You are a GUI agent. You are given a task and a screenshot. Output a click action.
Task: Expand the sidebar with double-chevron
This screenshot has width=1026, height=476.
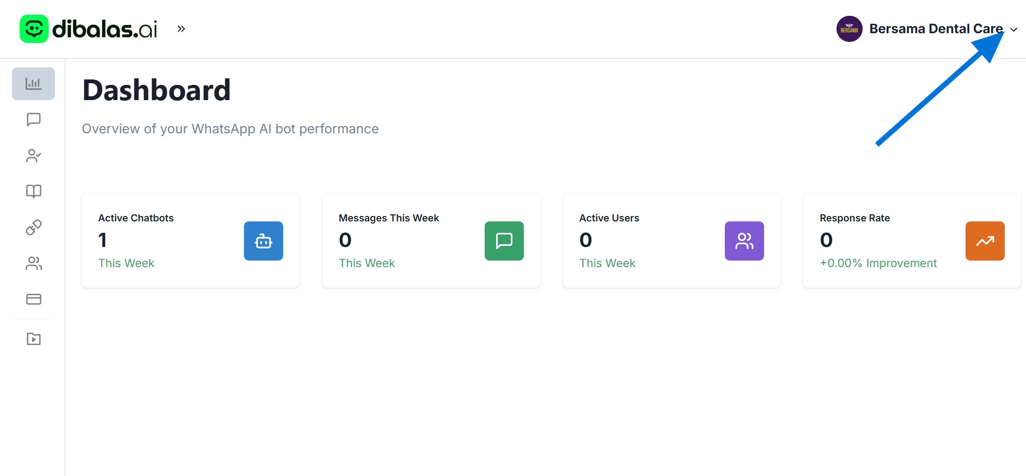click(x=181, y=29)
